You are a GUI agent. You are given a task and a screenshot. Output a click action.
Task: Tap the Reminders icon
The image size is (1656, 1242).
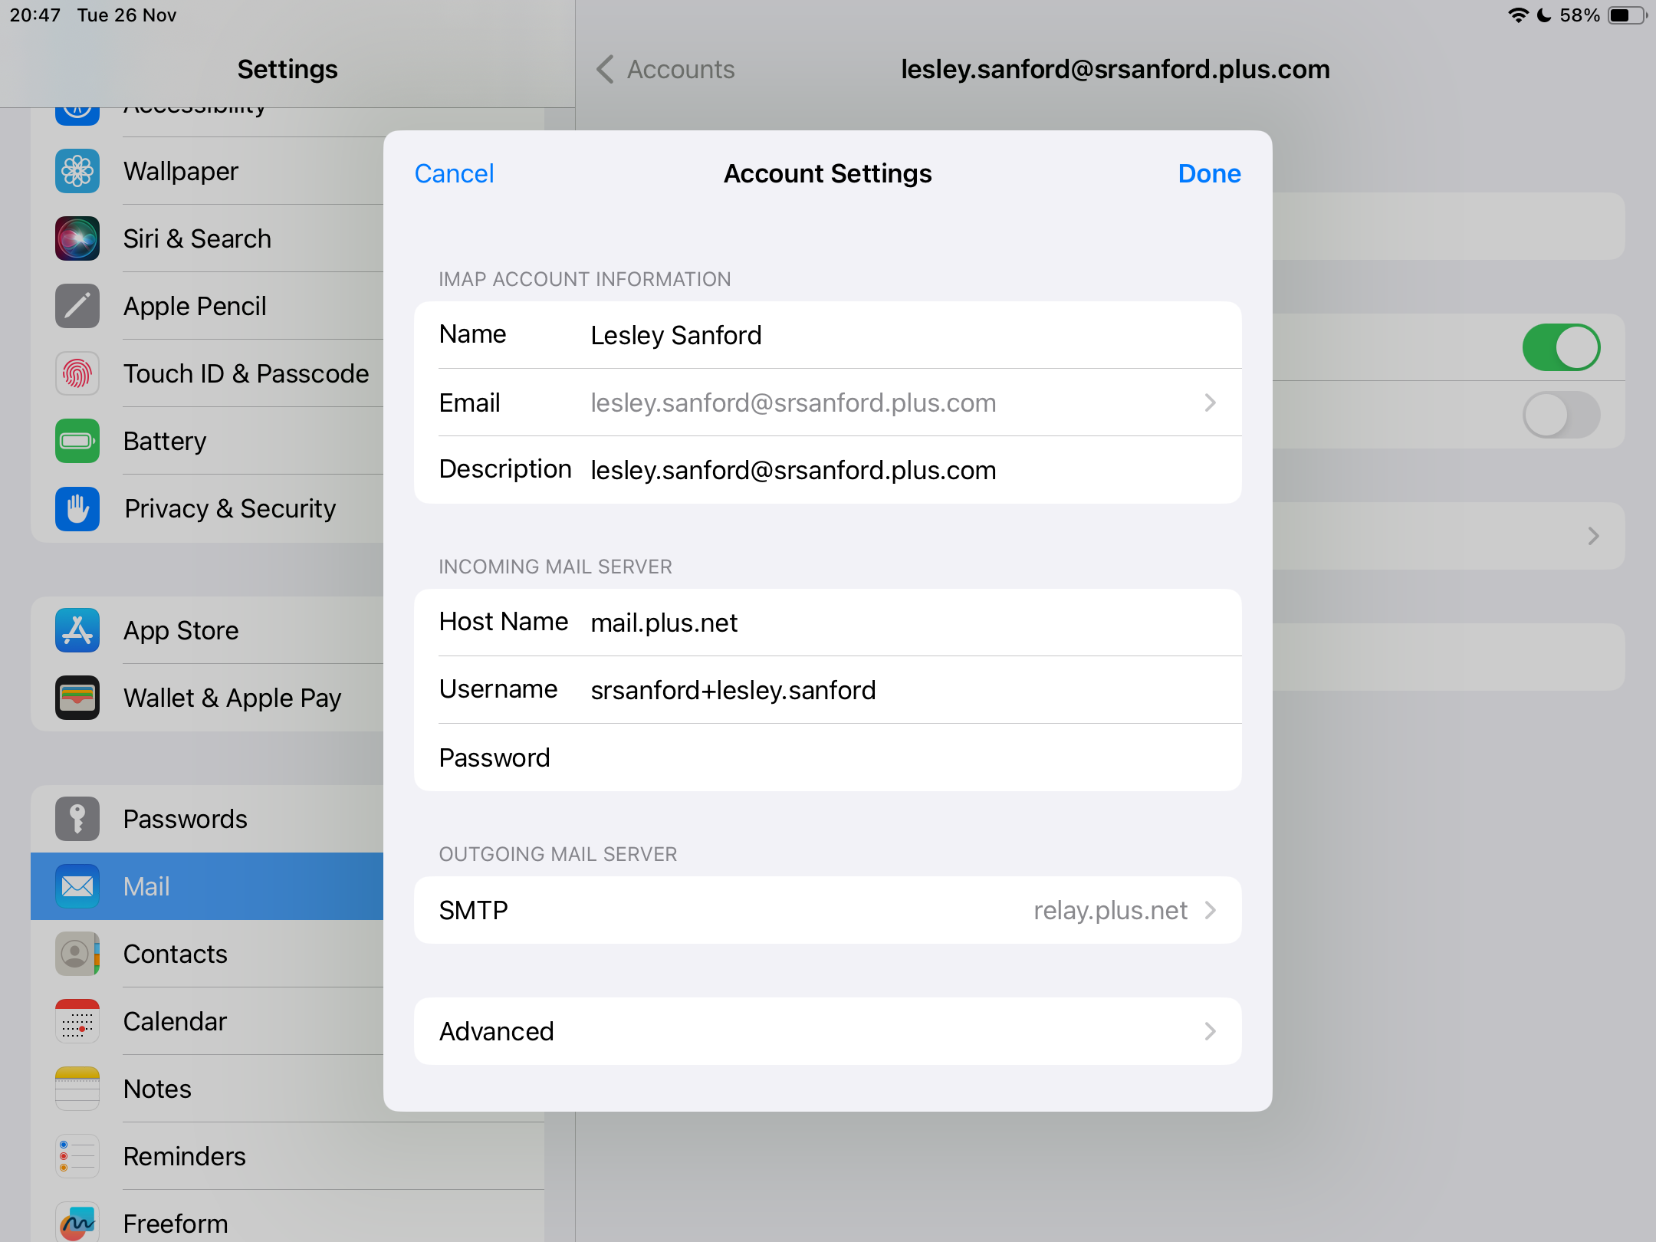pyautogui.click(x=77, y=1156)
